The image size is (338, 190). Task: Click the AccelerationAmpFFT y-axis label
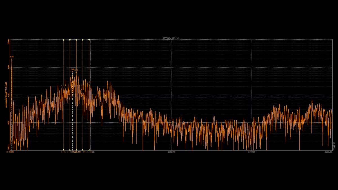point(6,95)
